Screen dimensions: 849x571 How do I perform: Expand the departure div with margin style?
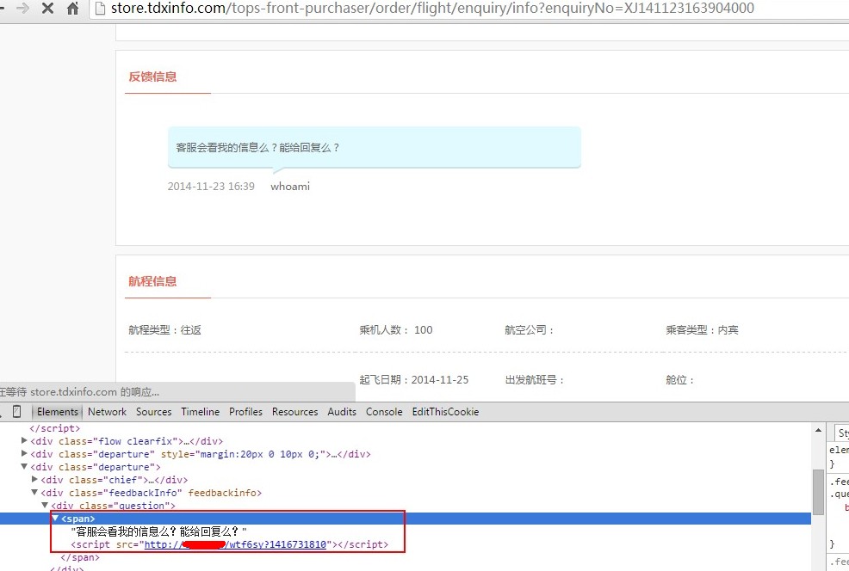click(24, 454)
